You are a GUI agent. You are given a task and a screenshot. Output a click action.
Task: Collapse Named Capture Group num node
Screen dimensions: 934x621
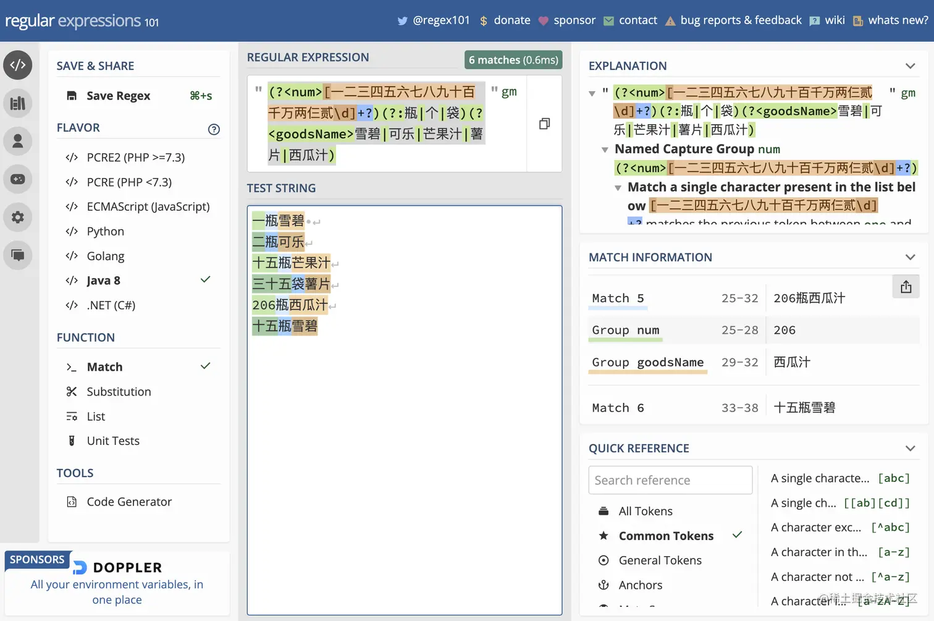[x=605, y=150]
